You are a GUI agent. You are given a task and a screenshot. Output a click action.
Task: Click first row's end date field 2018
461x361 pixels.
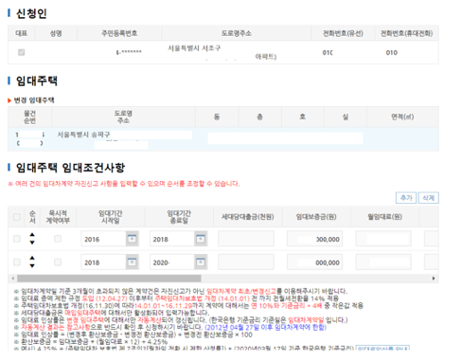click(172, 239)
